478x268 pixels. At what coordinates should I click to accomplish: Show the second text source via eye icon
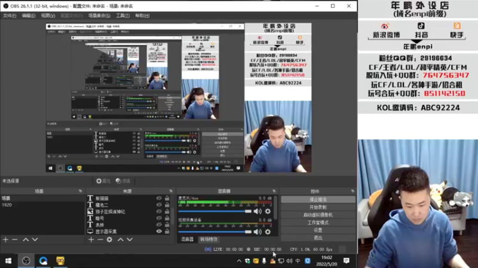[159, 205]
